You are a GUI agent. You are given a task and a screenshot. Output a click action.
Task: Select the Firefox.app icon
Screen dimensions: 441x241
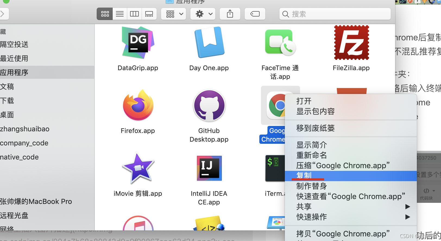point(138,105)
